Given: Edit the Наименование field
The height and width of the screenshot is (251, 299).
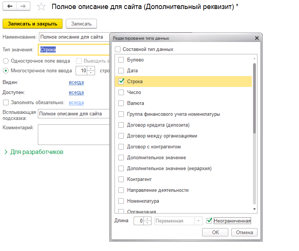Looking at the screenshot, I should tap(74, 37).
